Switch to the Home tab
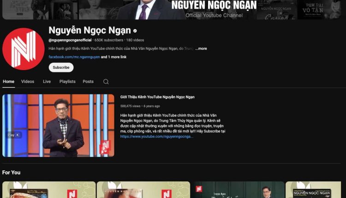Image resolution: width=346 pixels, height=198 pixels. click(9, 82)
